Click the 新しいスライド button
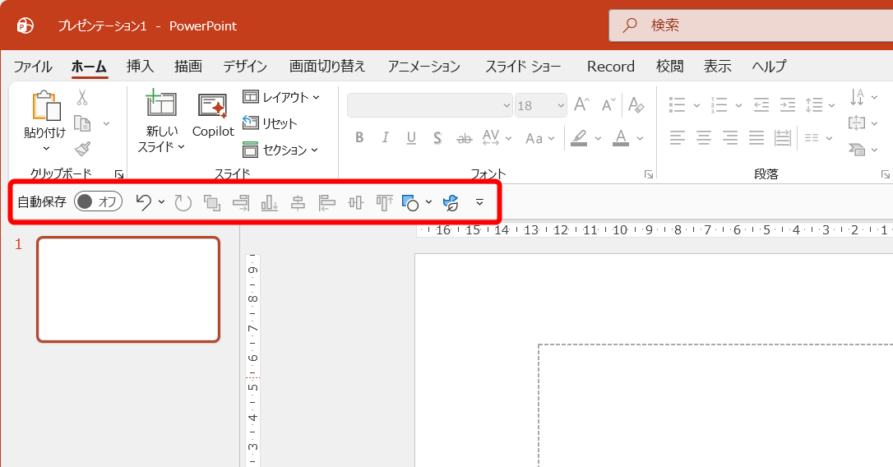This screenshot has height=467, width=893. [161, 121]
